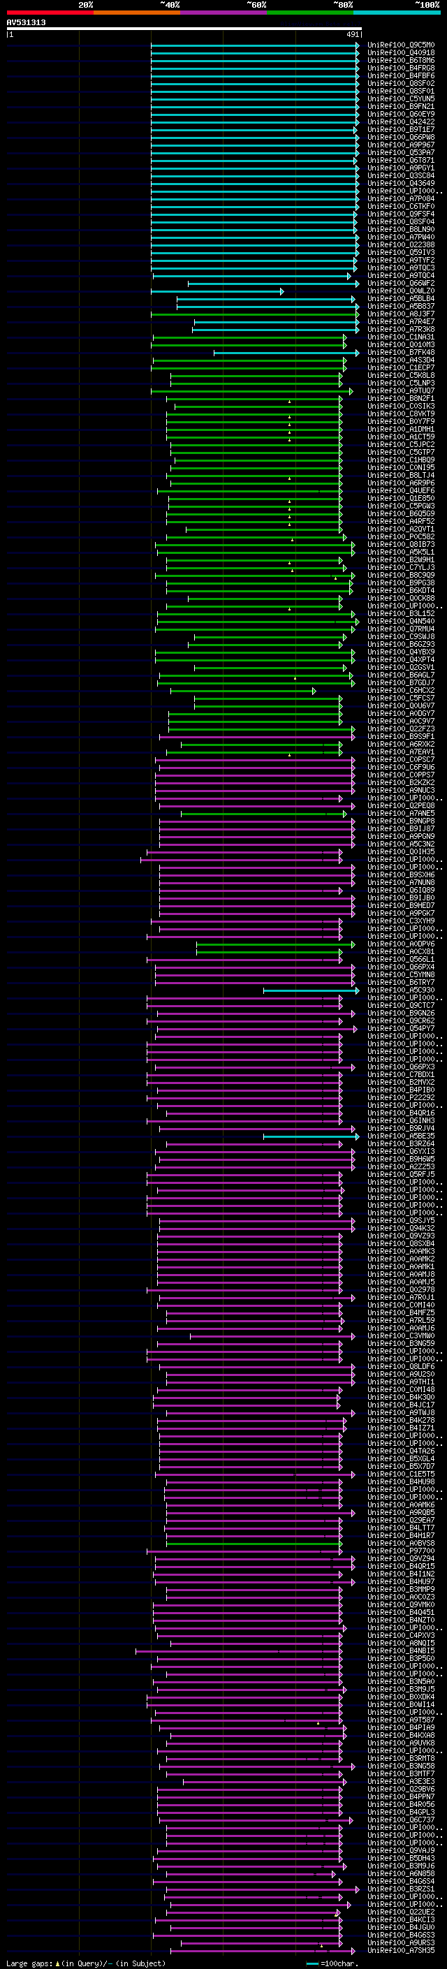Screen dimensions: 447x1969
Task: Open UniRef100_A5BE35 hit
Action: 400,1136
